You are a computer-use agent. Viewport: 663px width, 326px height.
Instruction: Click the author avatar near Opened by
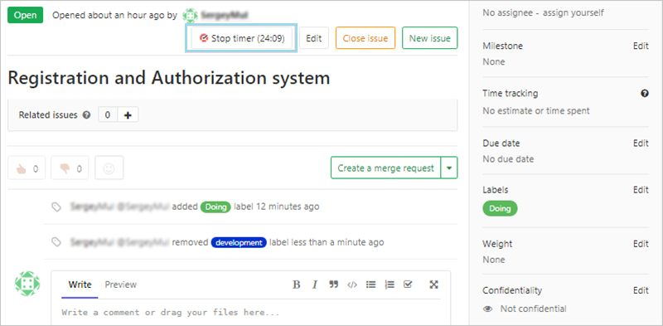tap(191, 16)
